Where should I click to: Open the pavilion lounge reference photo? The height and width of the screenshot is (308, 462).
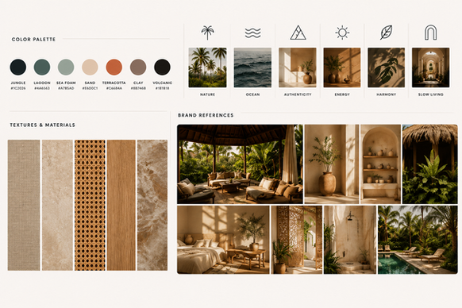coord(240,164)
